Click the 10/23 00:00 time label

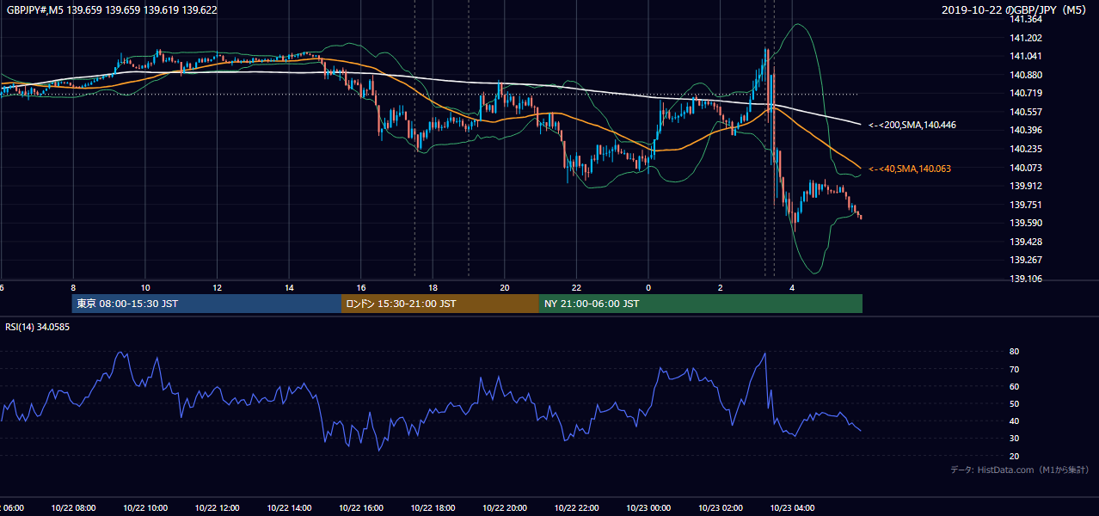(x=648, y=507)
